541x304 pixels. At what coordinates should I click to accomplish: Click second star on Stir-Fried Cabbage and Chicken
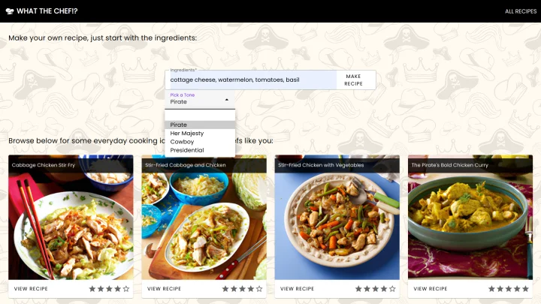click(x=234, y=289)
